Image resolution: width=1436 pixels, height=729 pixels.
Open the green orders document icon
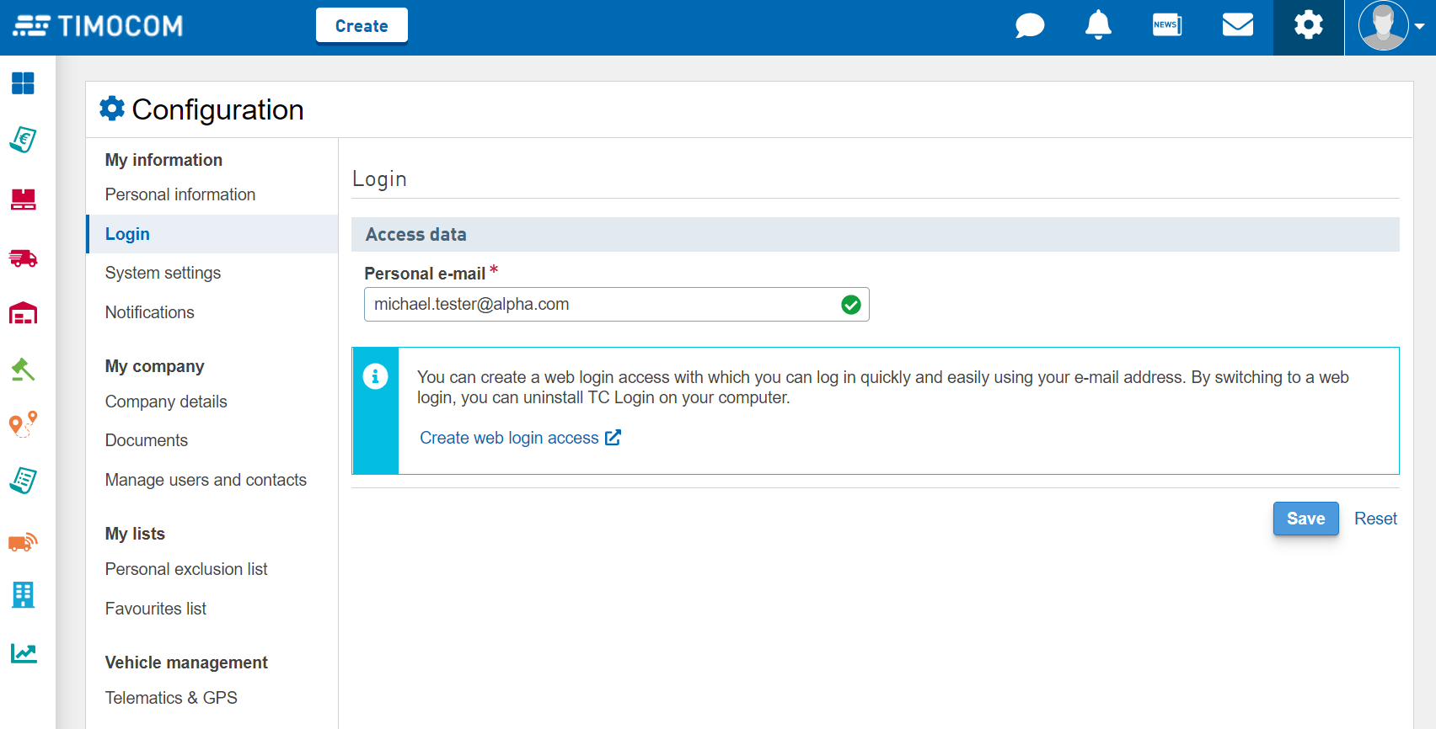23,481
